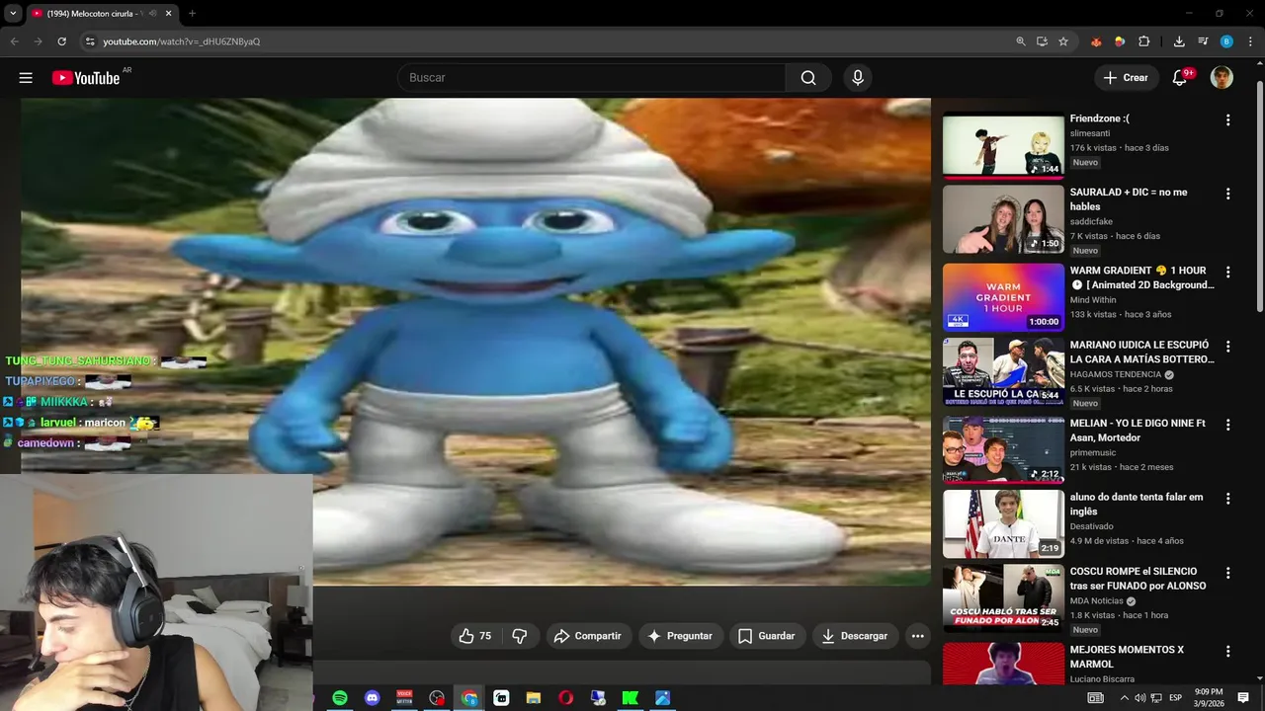The image size is (1265, 711).
Task: Reload the page
Action: pos(61,41)
